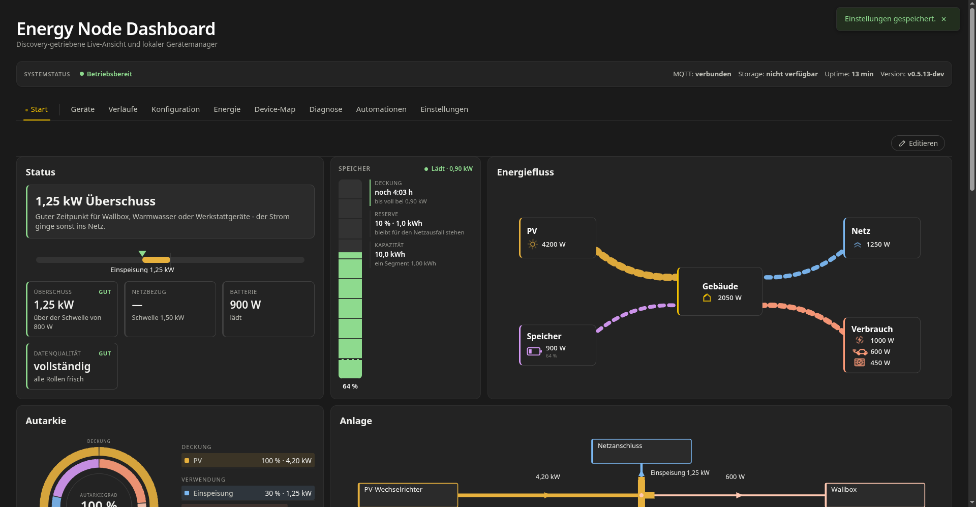Click the green Betriebsbereit status dot
This screenshot has height=507, width=976.
[x=82, y=74]
